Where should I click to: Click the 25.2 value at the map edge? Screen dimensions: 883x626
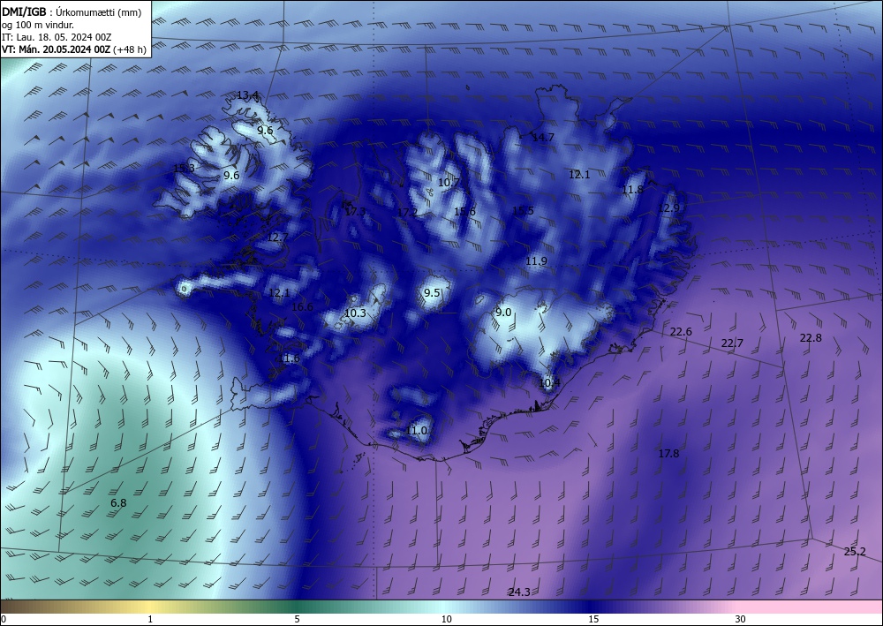click(x=855, y=552)
